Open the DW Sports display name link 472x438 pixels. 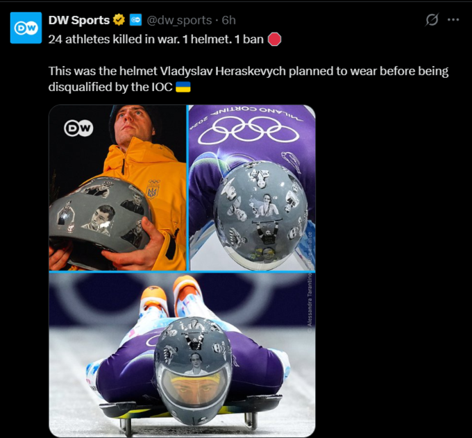coord(79,20)
